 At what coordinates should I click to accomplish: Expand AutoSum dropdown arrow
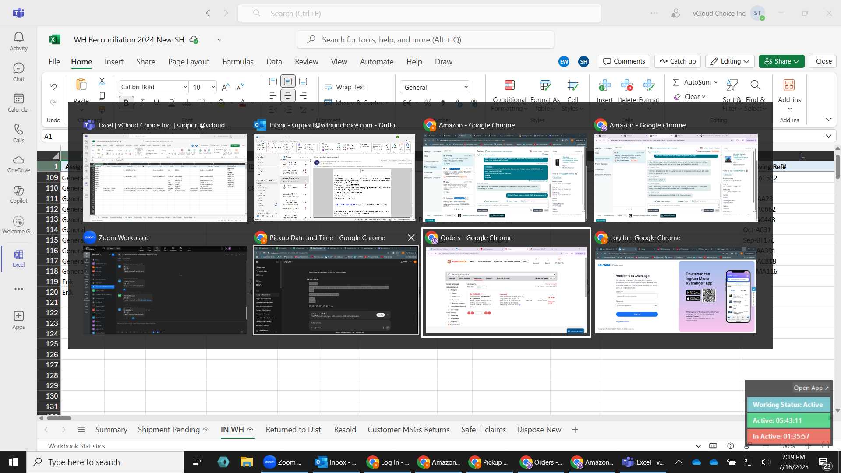(716, 82)
